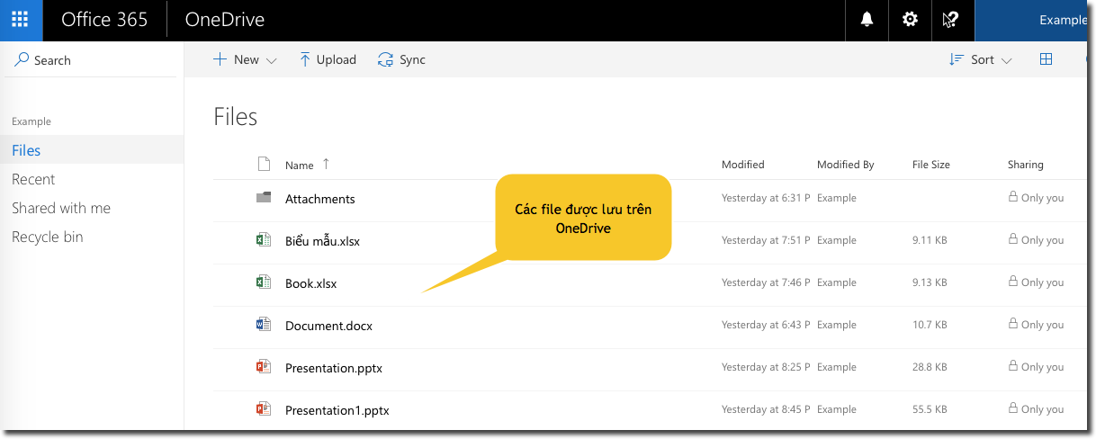Open Shared with me section
Image resolution: width=1096 pixels, height=439 pixels.
click(x=61, y=208)
